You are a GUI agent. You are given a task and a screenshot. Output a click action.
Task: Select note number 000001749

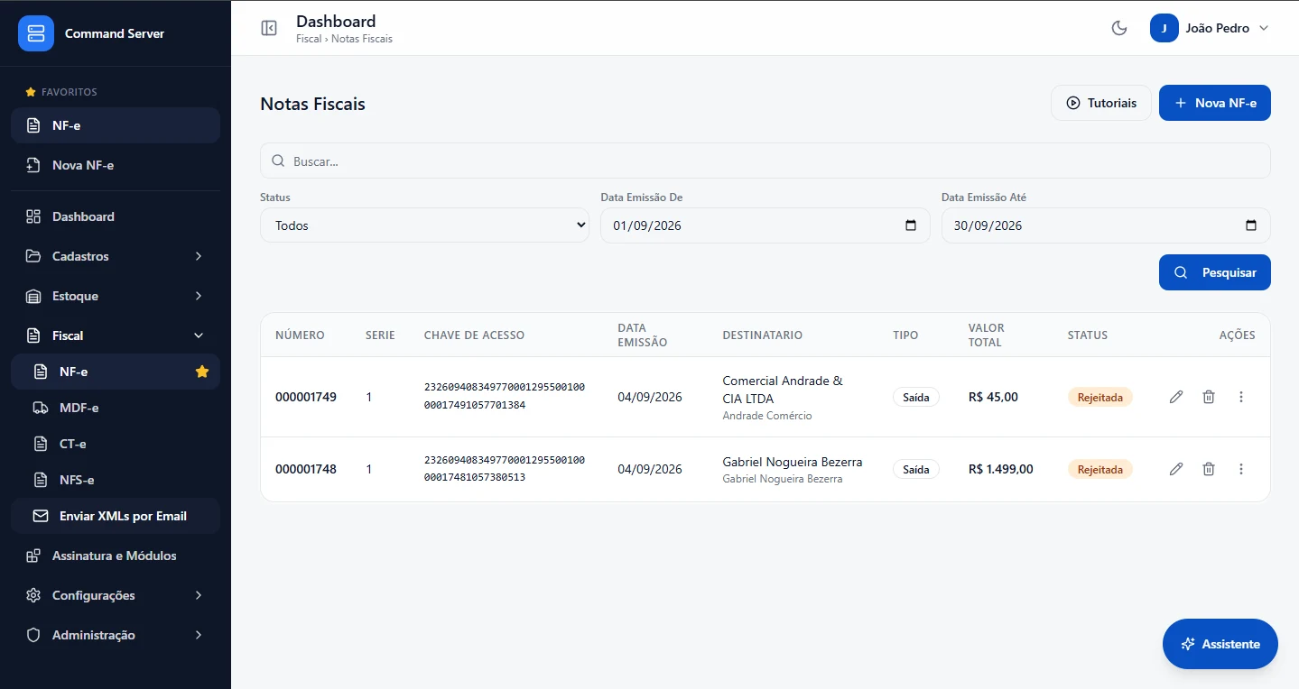[306, 397]
